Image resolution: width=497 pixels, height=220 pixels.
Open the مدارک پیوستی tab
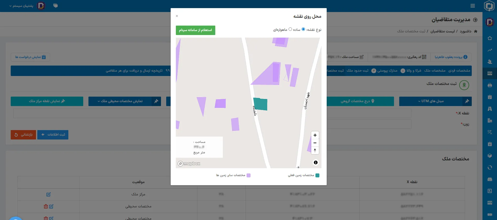coord(387,70)
